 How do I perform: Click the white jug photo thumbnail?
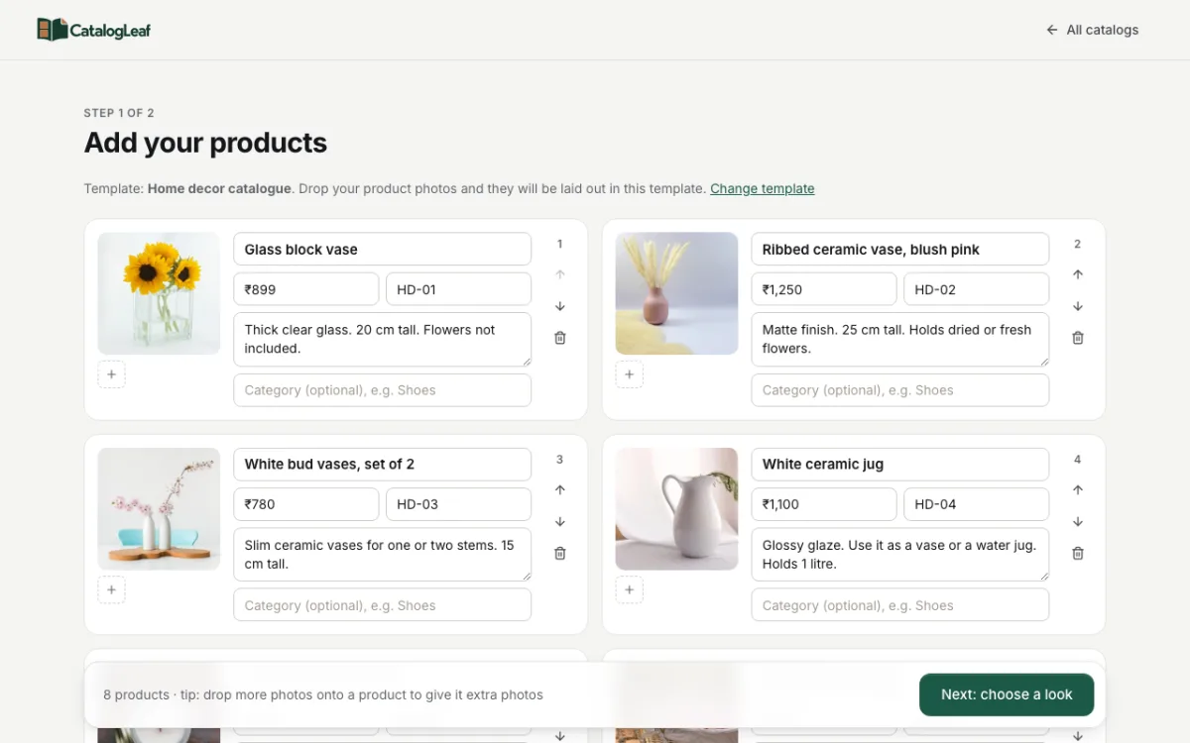pos(676,509)
